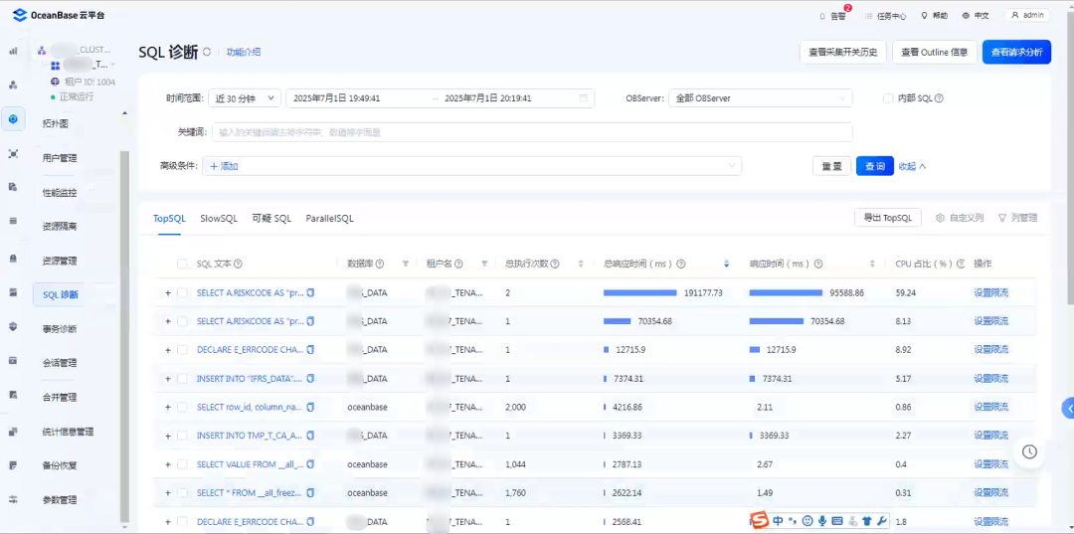Open 告警 alerts bell with badge
Viewport: 1074px width, 534px height.
click(833, 15)
